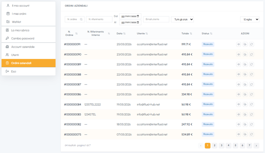Expand the Tutti gli stati status dropdown

(182, 20)
